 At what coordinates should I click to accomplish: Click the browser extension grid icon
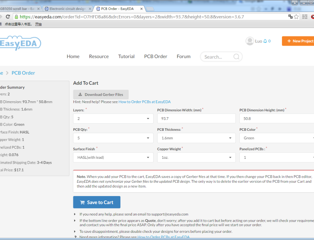point(305,17)
